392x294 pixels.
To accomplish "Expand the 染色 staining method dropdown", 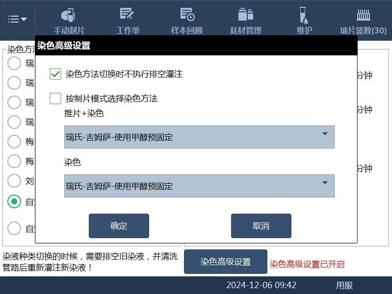I will tap(199, 186).
